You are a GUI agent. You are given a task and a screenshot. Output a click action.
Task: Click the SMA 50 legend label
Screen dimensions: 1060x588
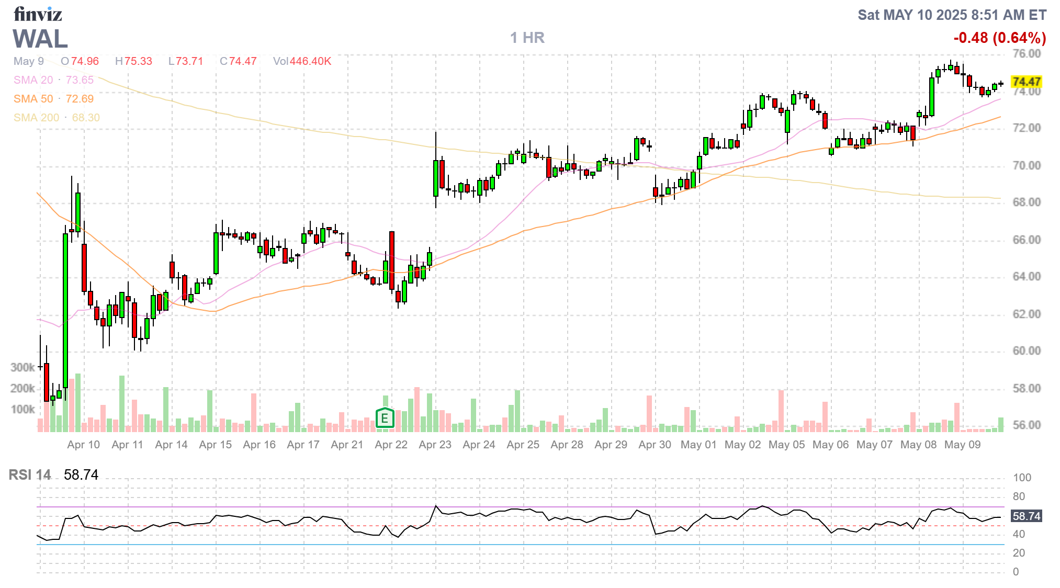point(33,99)
